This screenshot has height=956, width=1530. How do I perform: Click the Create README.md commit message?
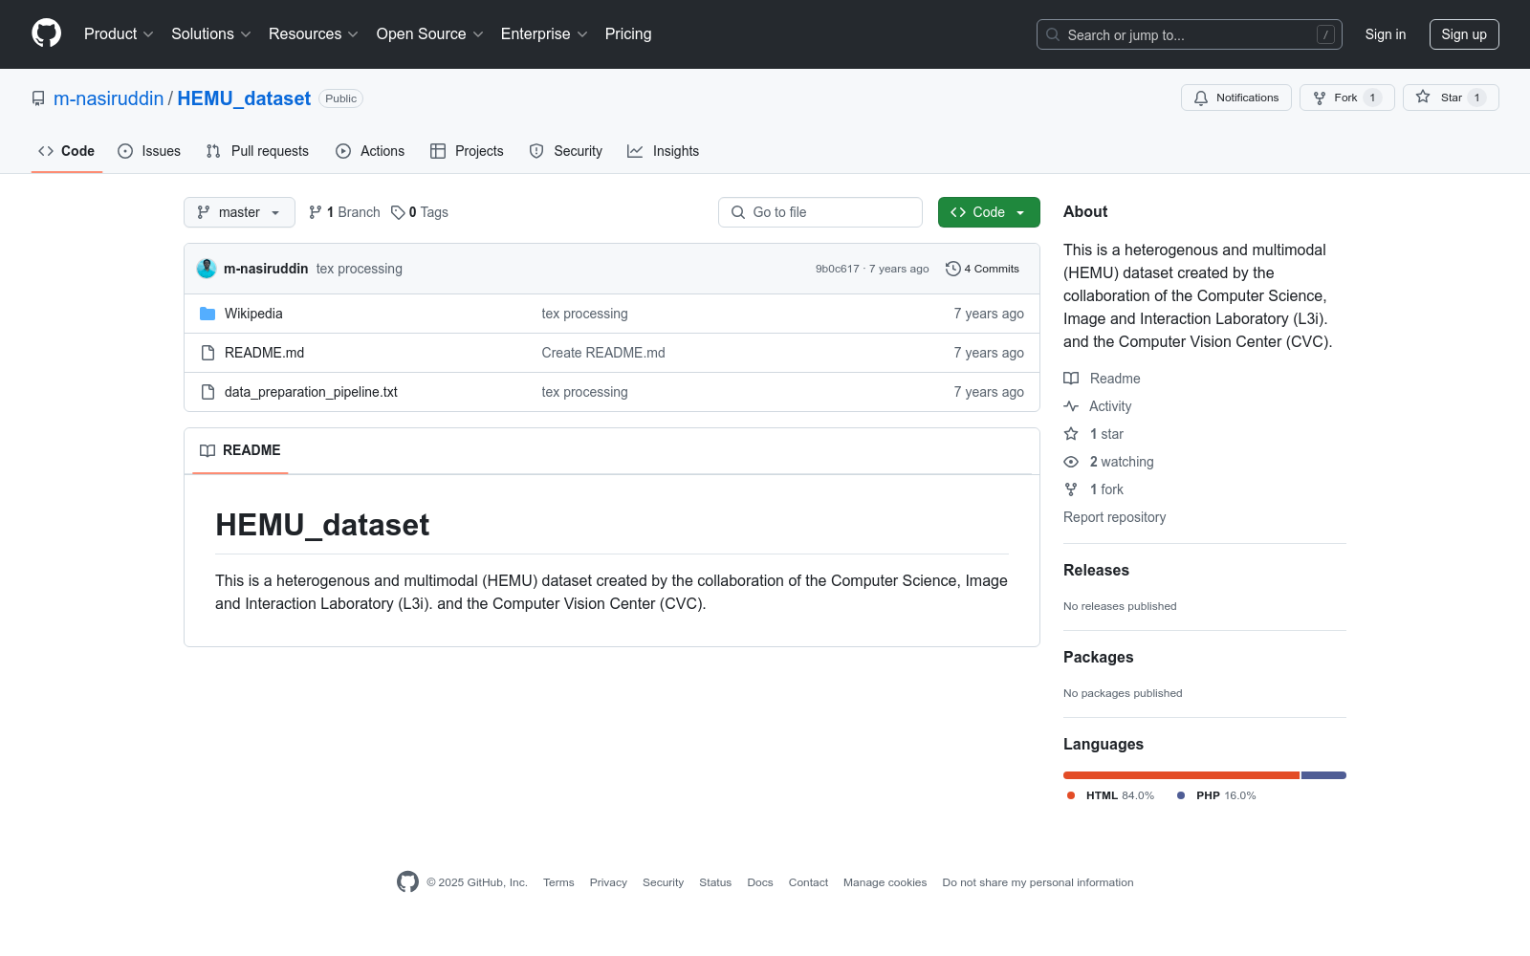coord(603,353)
